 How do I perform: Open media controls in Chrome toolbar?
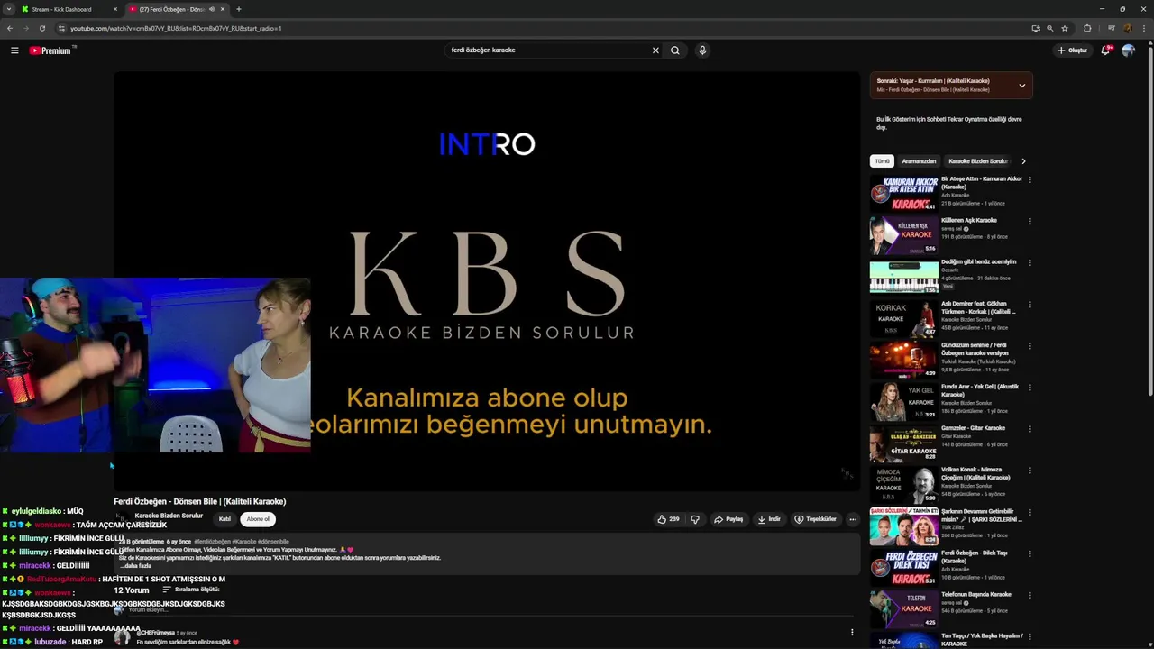[x=1111, y=28]
